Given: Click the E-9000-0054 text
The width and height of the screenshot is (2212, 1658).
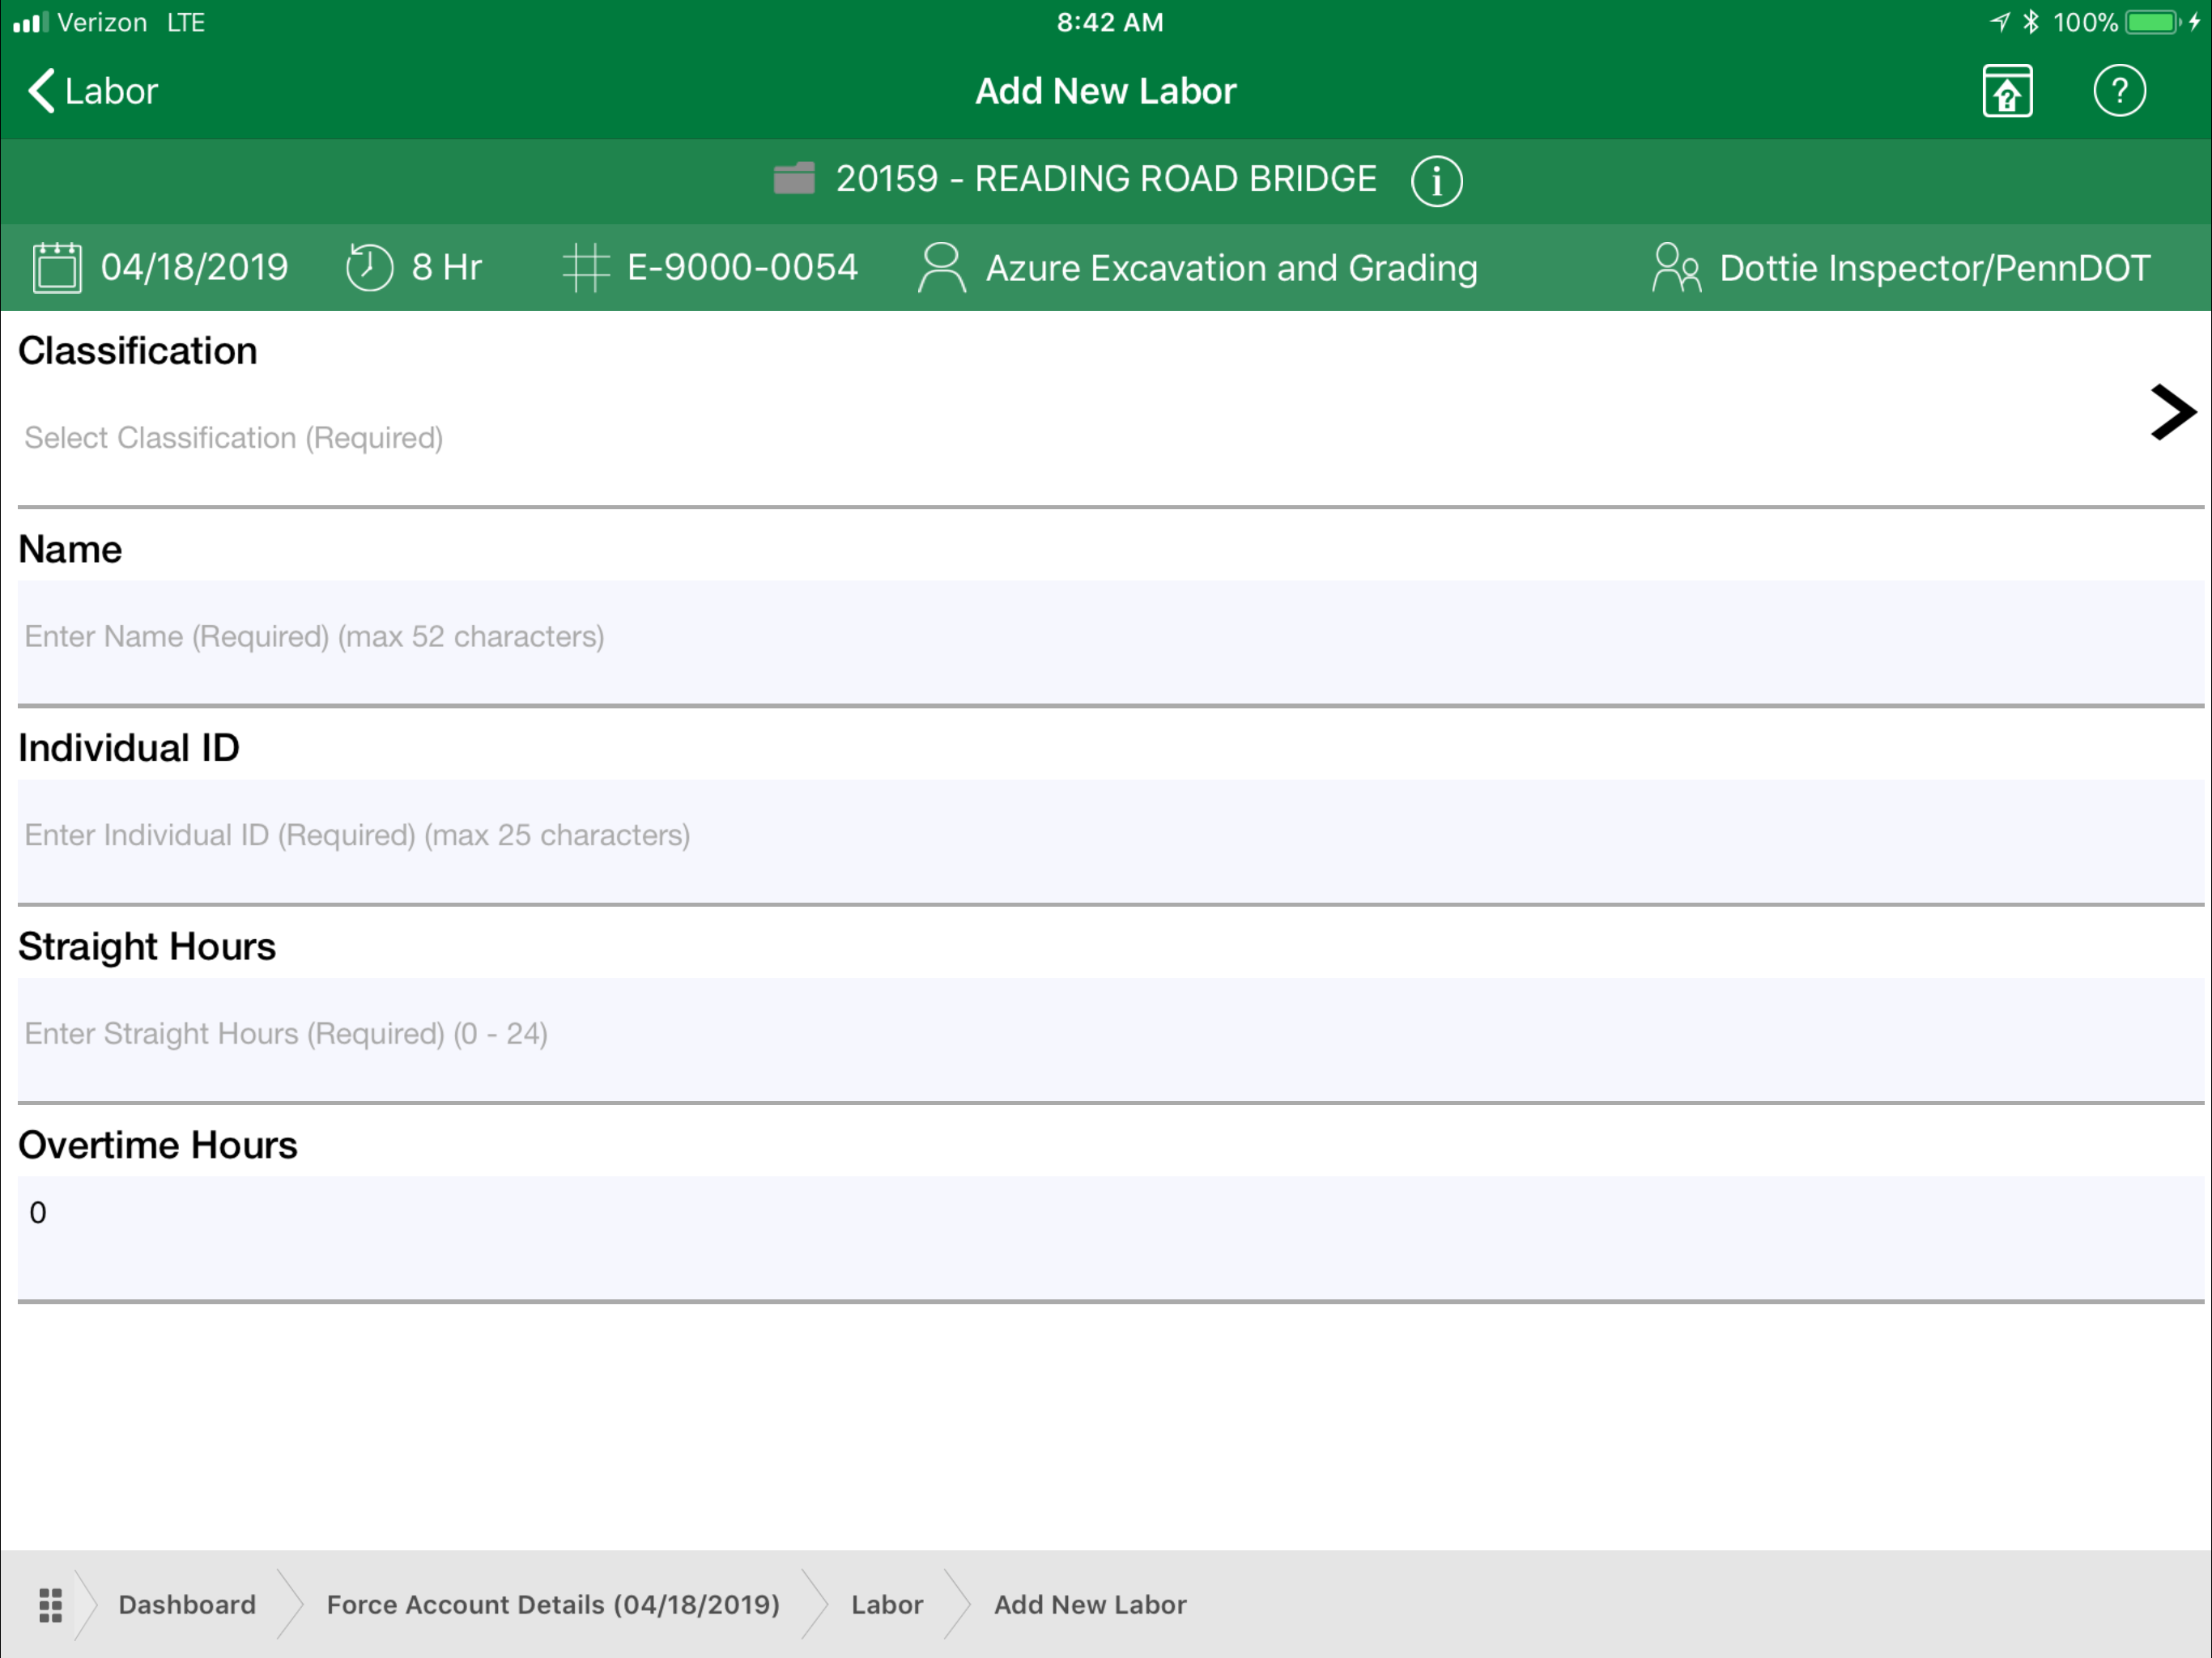Looking at the screenshot, I should coord(742,267).
